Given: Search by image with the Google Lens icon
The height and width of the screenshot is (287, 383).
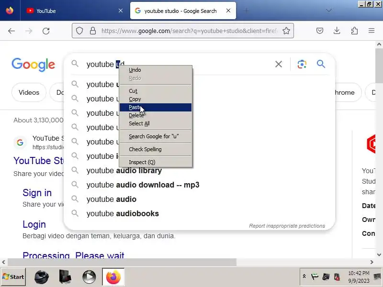Looking at the screenshot, I should [302, 64].
